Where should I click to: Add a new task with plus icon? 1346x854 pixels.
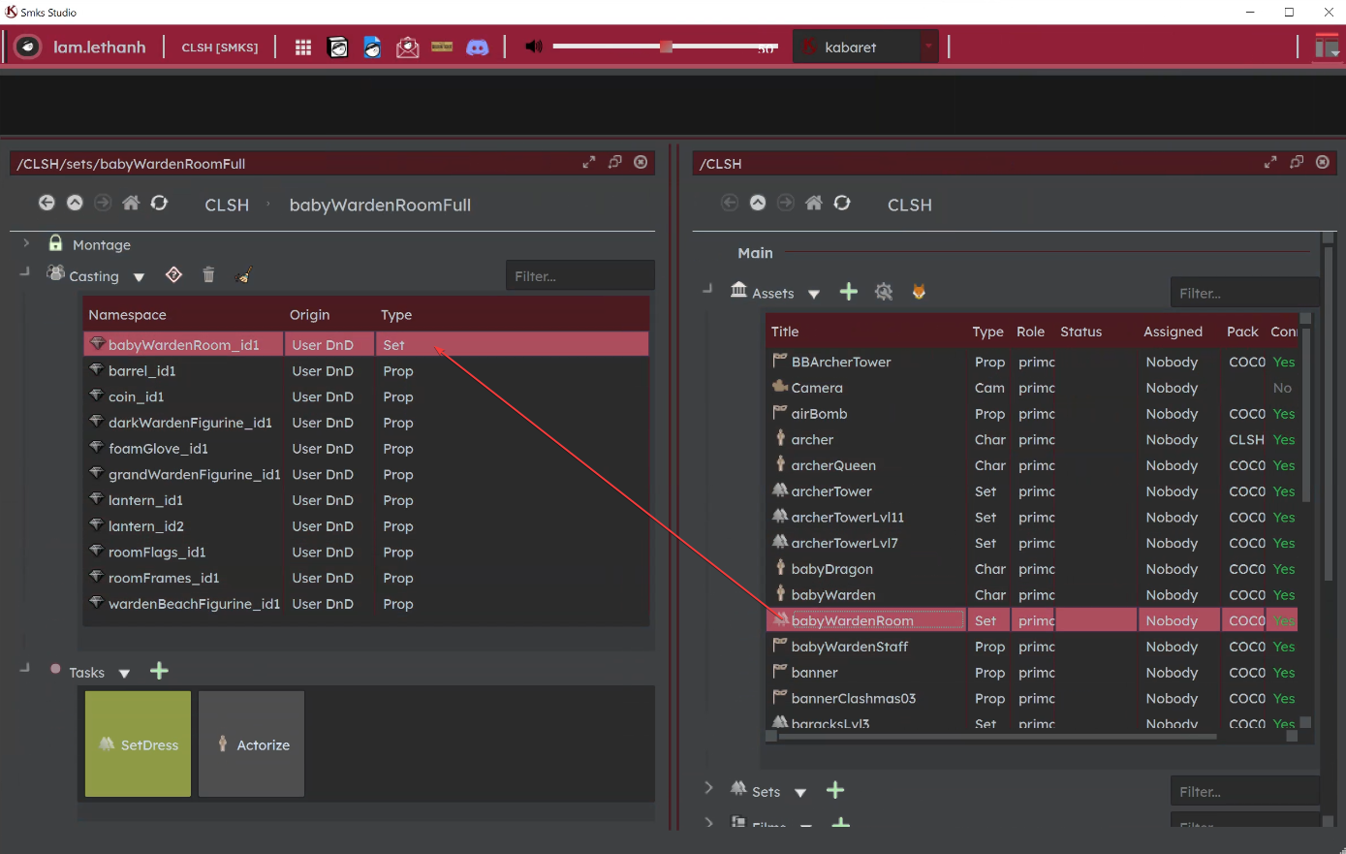coord(160,671)
